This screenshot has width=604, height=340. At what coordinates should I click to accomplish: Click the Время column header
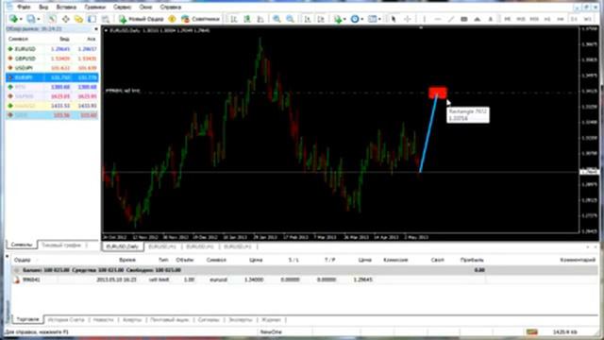click(127, 261)
